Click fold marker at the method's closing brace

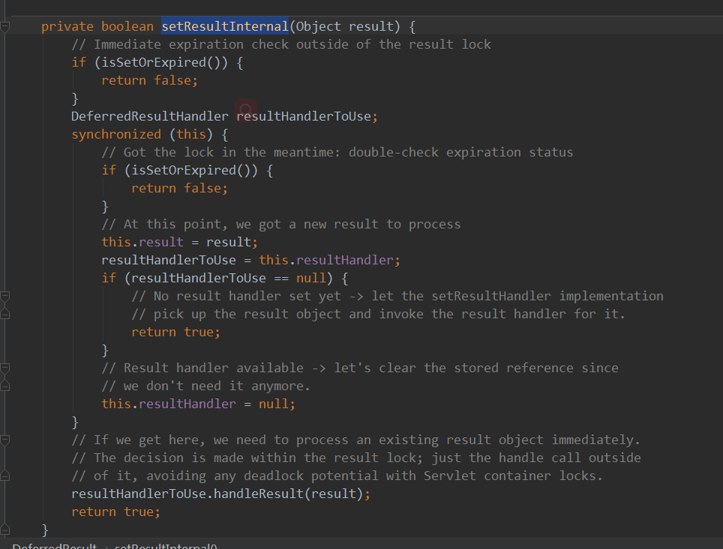(5, 530)
